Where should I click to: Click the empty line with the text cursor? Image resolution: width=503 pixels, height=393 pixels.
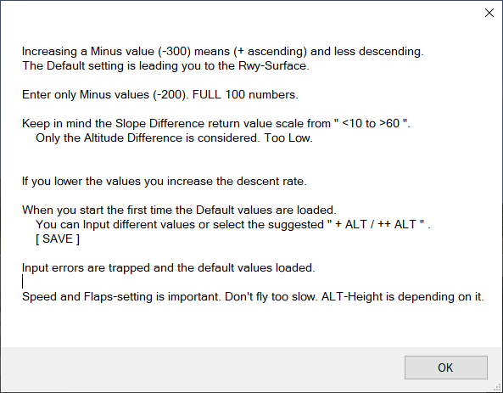click(22, 282)
